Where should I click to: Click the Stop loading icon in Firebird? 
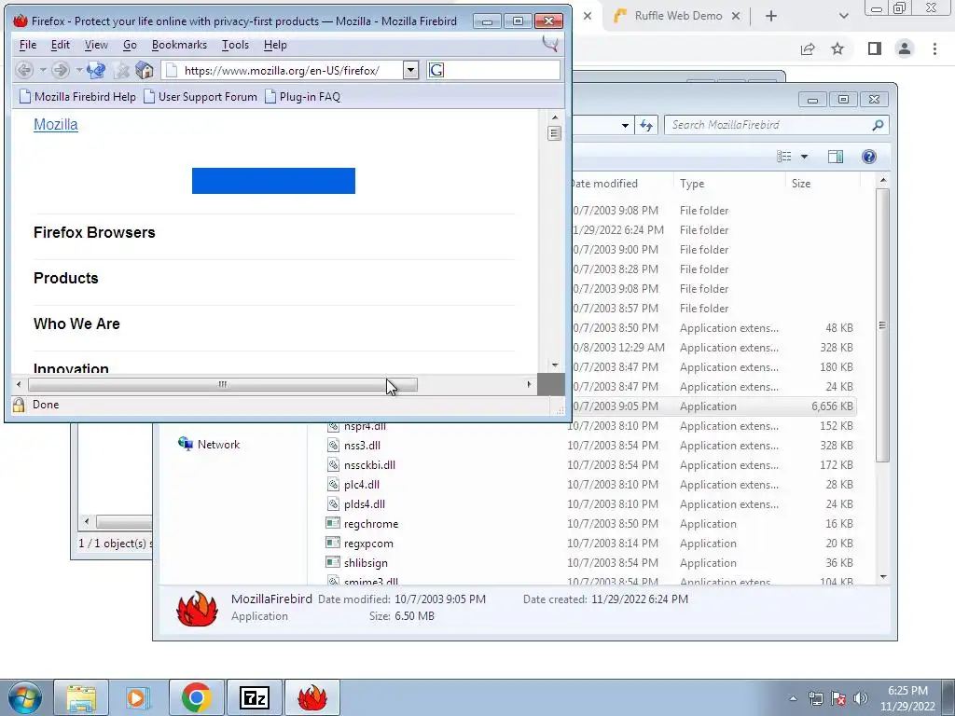pyautogui.click(x=121, y=70)
